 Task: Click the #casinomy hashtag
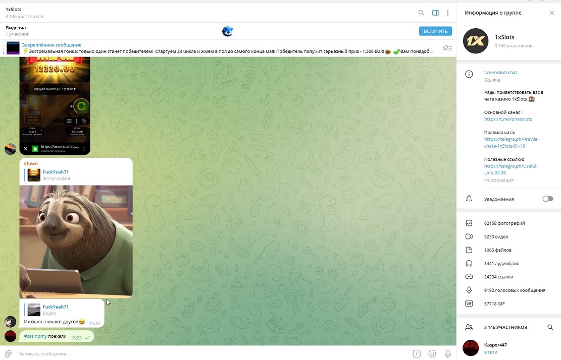point(35,336)
